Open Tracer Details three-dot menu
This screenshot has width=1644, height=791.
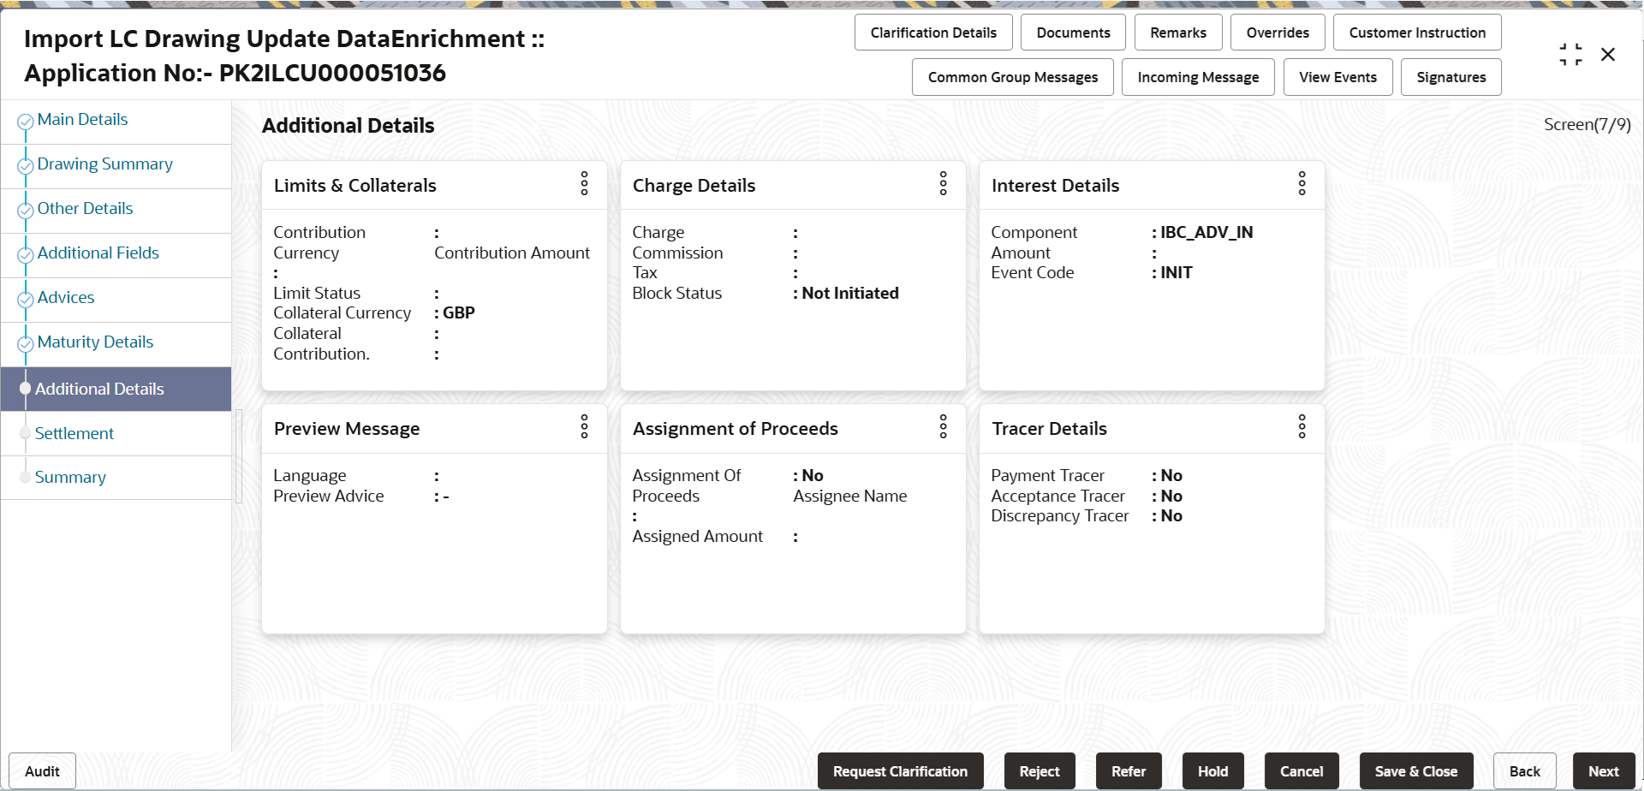[x=1301, y=426]
